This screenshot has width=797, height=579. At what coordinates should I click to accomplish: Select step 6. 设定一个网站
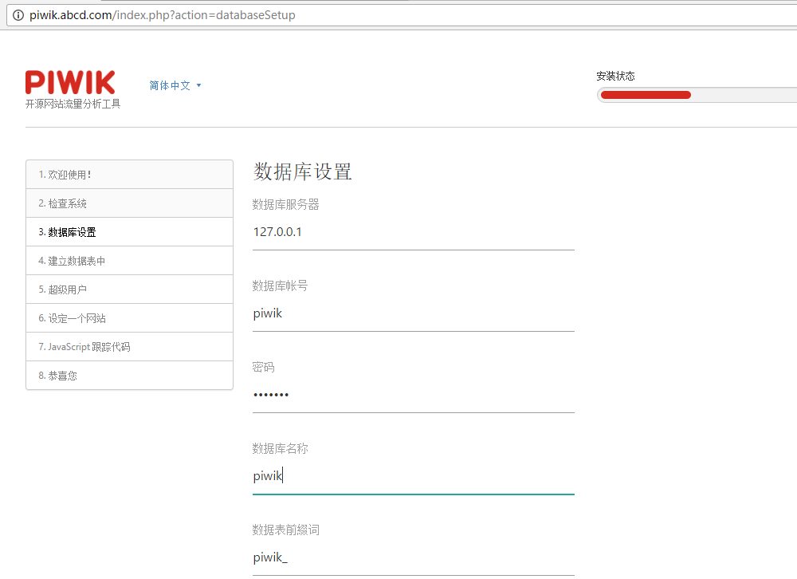[130, 318]
